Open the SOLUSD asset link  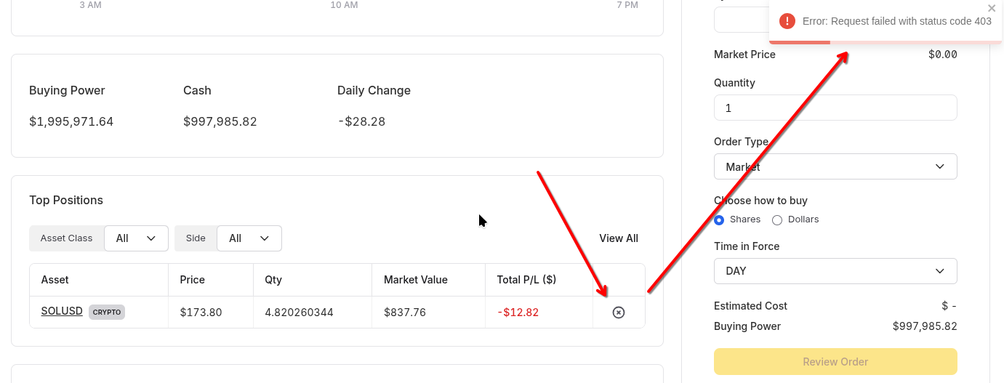click(x=62, y=311)
